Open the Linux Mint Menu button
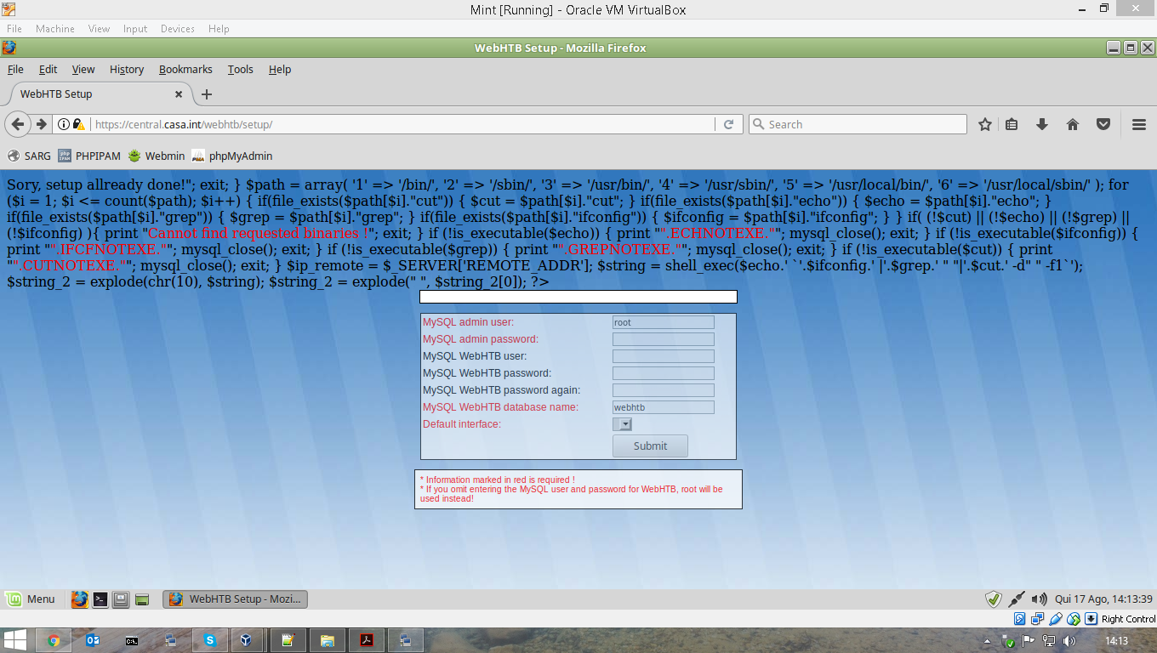1157x653 pixels. pos(31,599)
